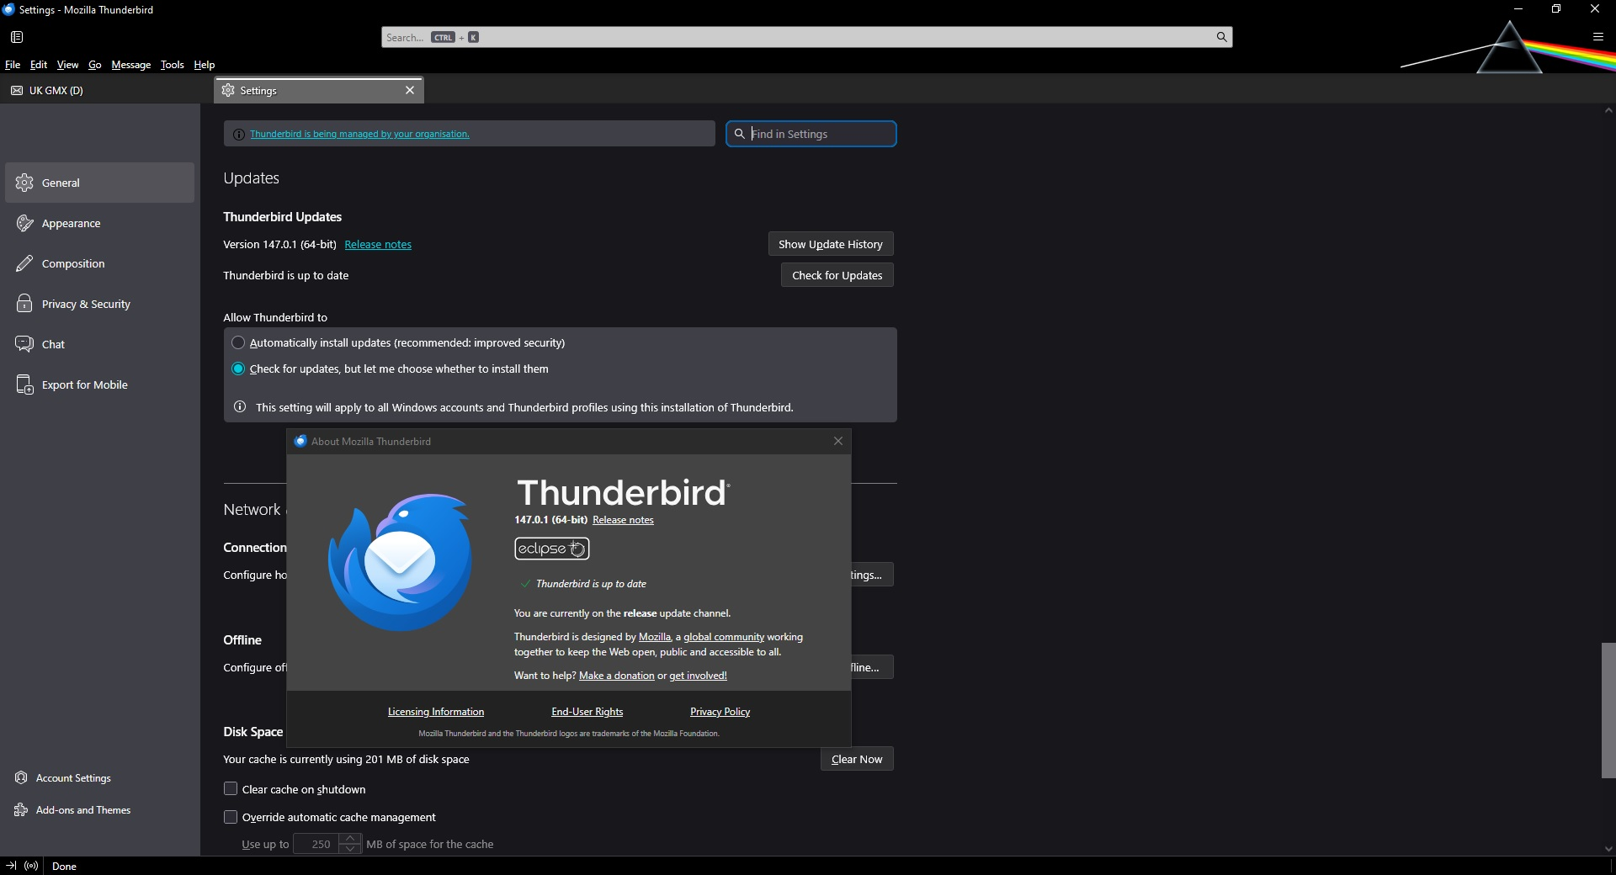Click Check for Updates button
Screen dimensions: 1616x875
(837, 275)
